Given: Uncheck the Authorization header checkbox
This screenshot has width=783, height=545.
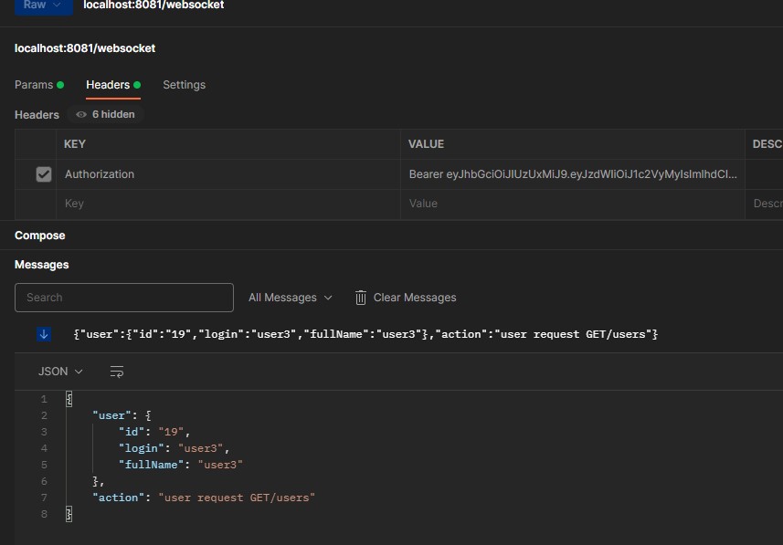Looking at the screenshot, I should tap(44, 174).
